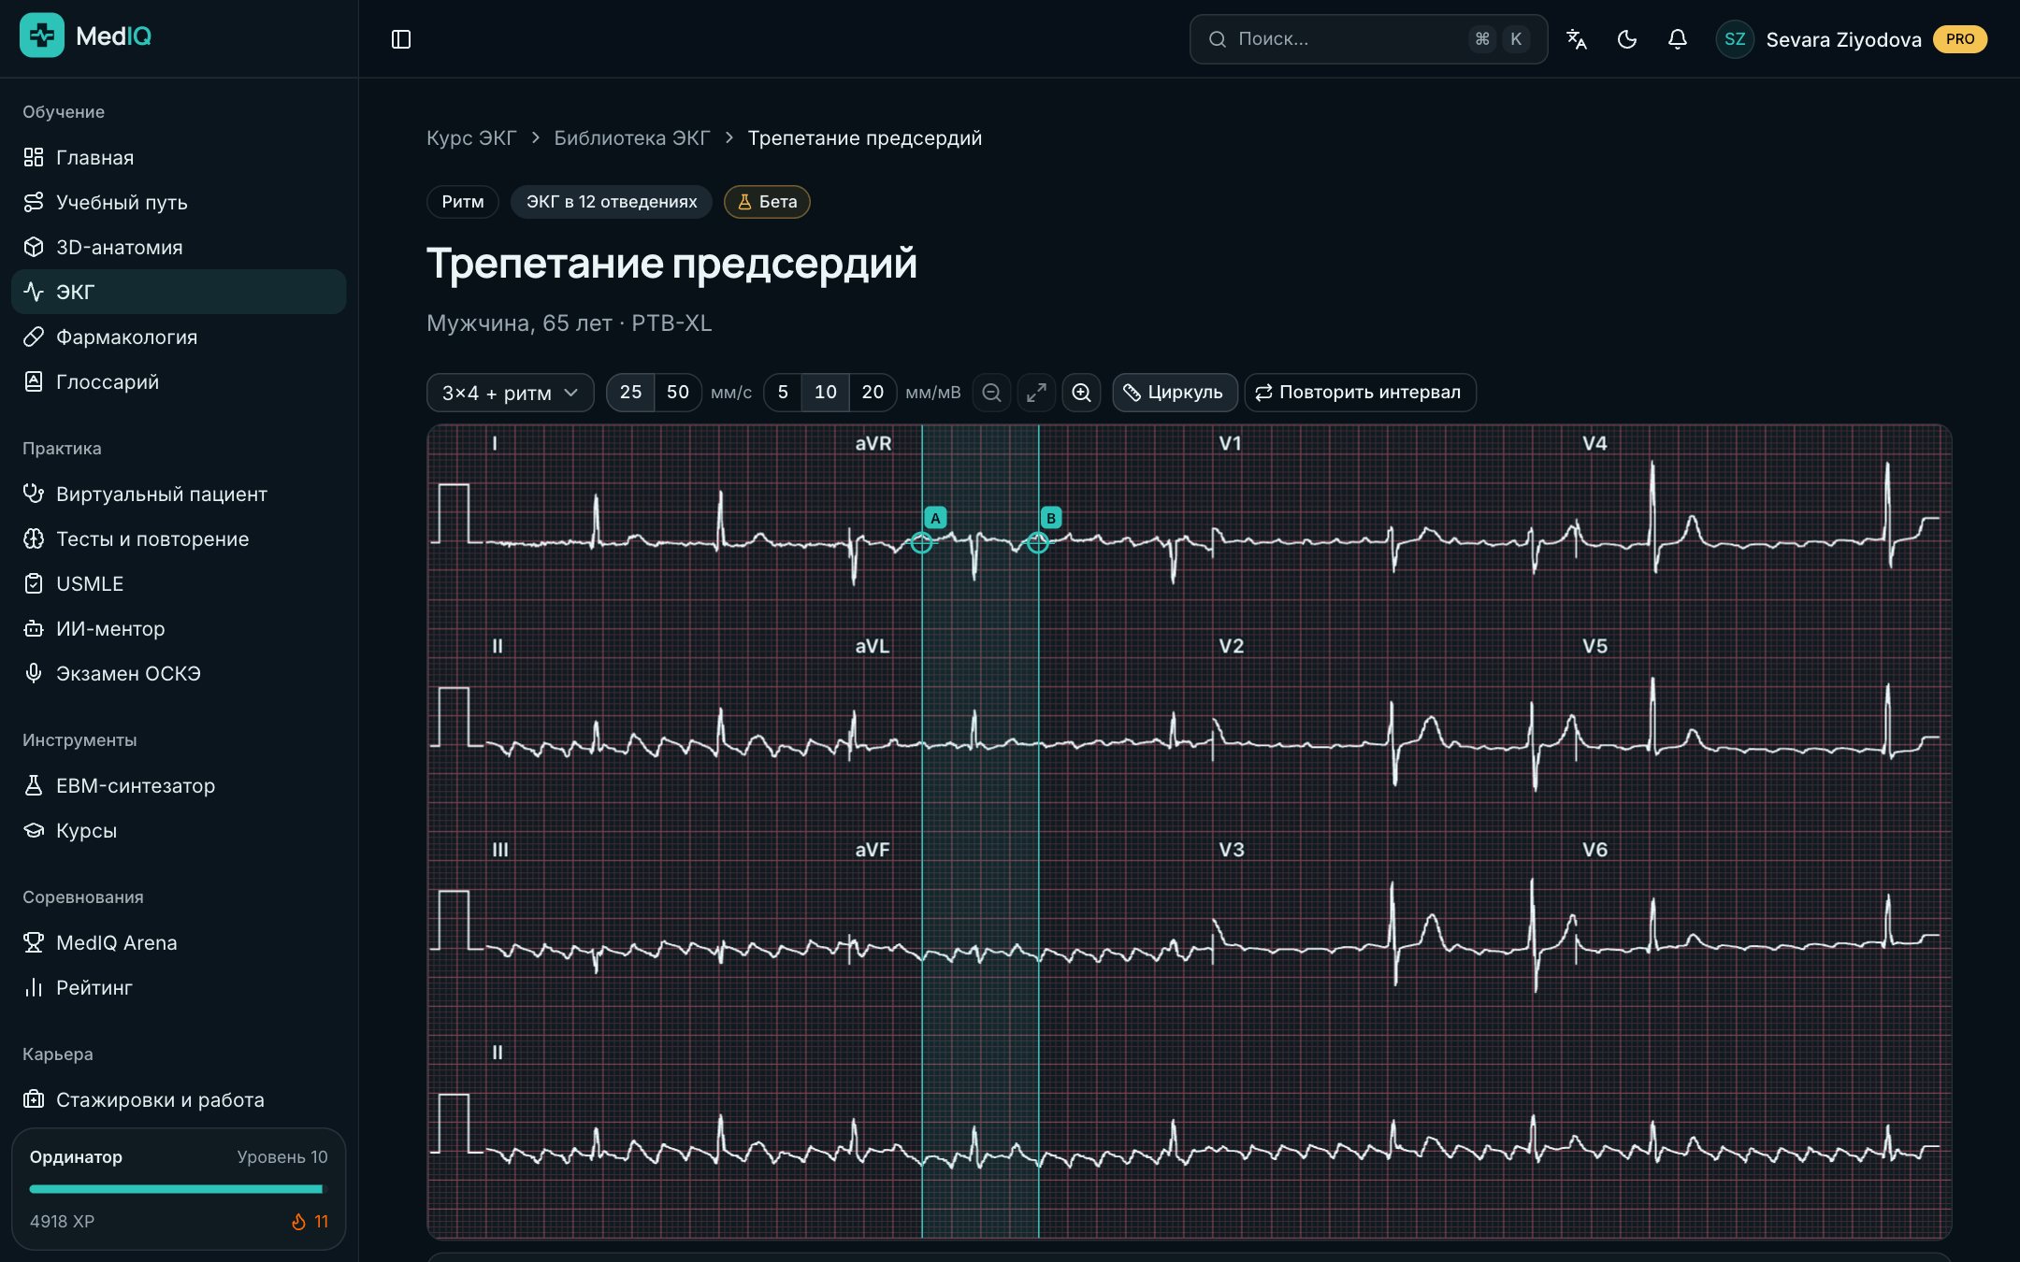Click the MedIQ logo icon
The height and width of the screenshot is (1262, 2020).
[x=42, y=36]
